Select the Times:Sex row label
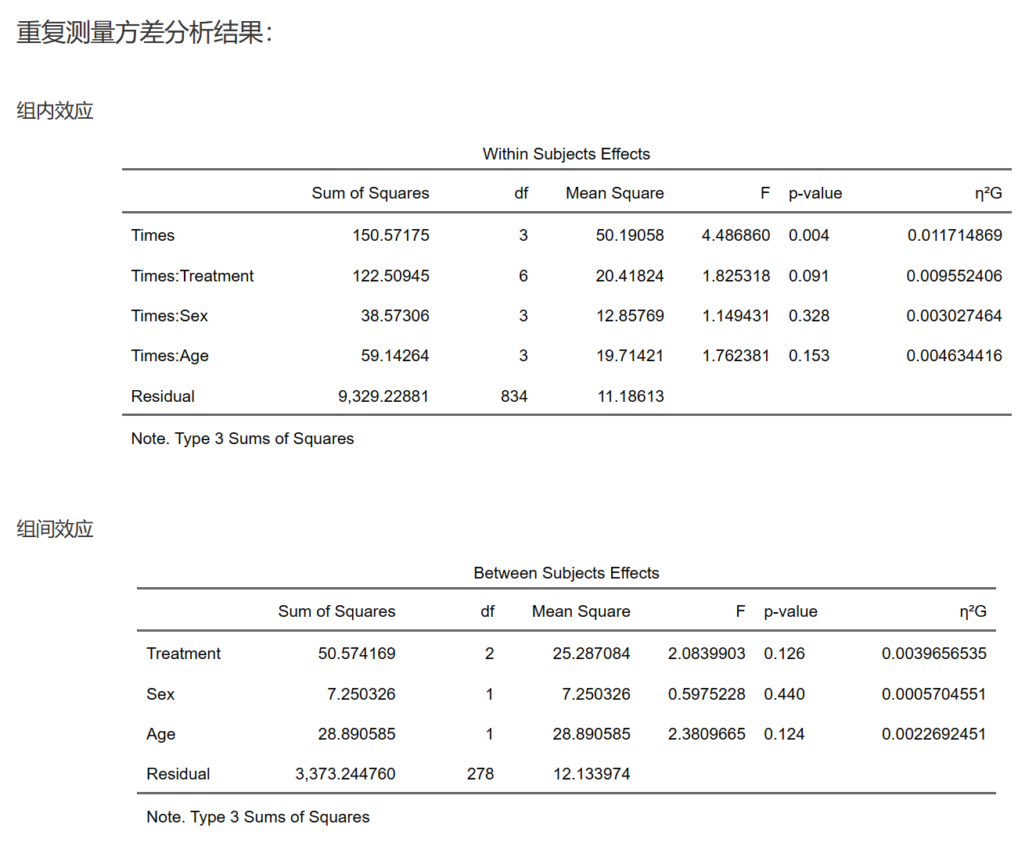The height and width of the screenshot is (842, 1036). click(x=170, y=316)
